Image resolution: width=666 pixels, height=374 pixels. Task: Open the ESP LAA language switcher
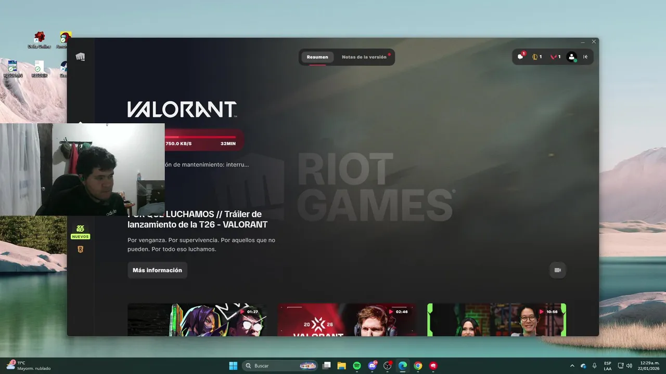tap(608, 366)
